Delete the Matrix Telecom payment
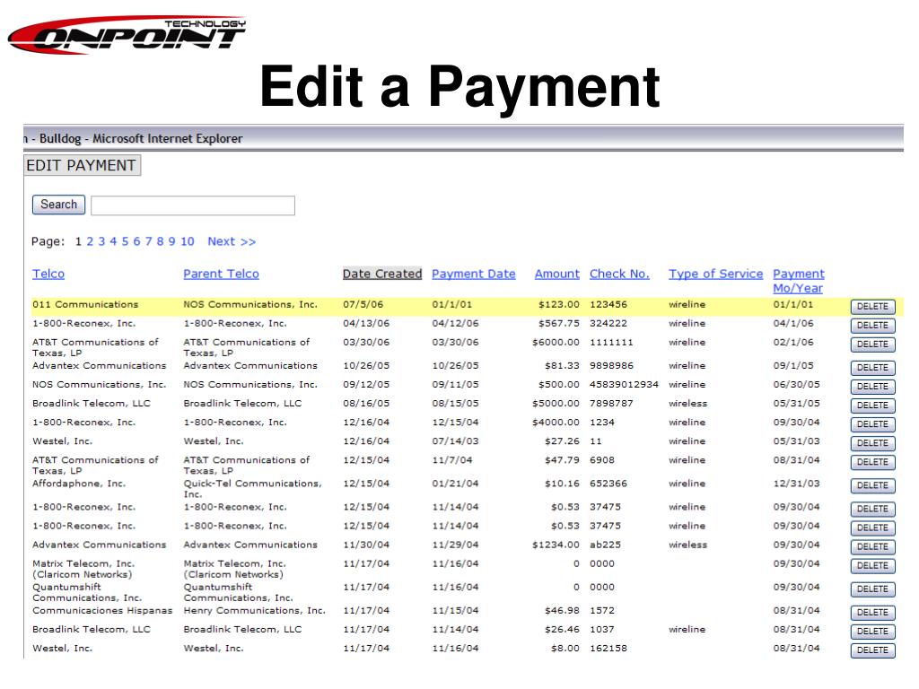 point(872,565)
